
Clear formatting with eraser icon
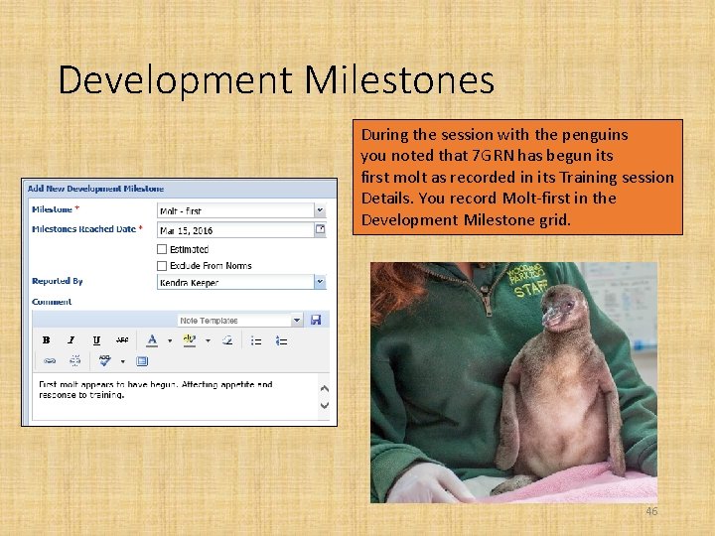tap(227, 340)
